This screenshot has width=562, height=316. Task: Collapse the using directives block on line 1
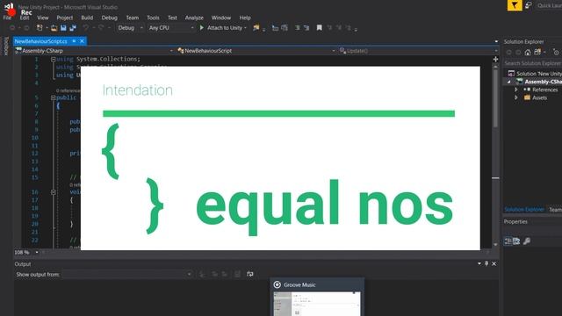[53, 59]
